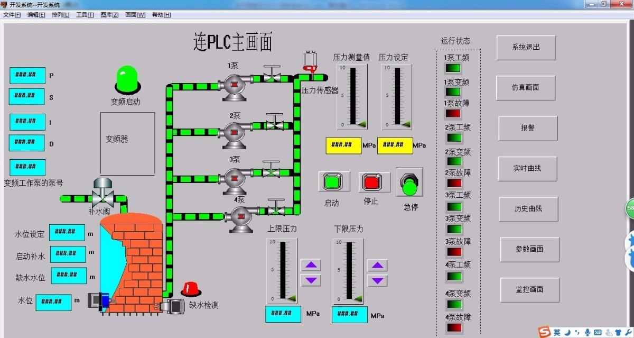Click the yellow 压力设定 MPa value field
The image size is (634, 338).
click(x=395, y=146)
